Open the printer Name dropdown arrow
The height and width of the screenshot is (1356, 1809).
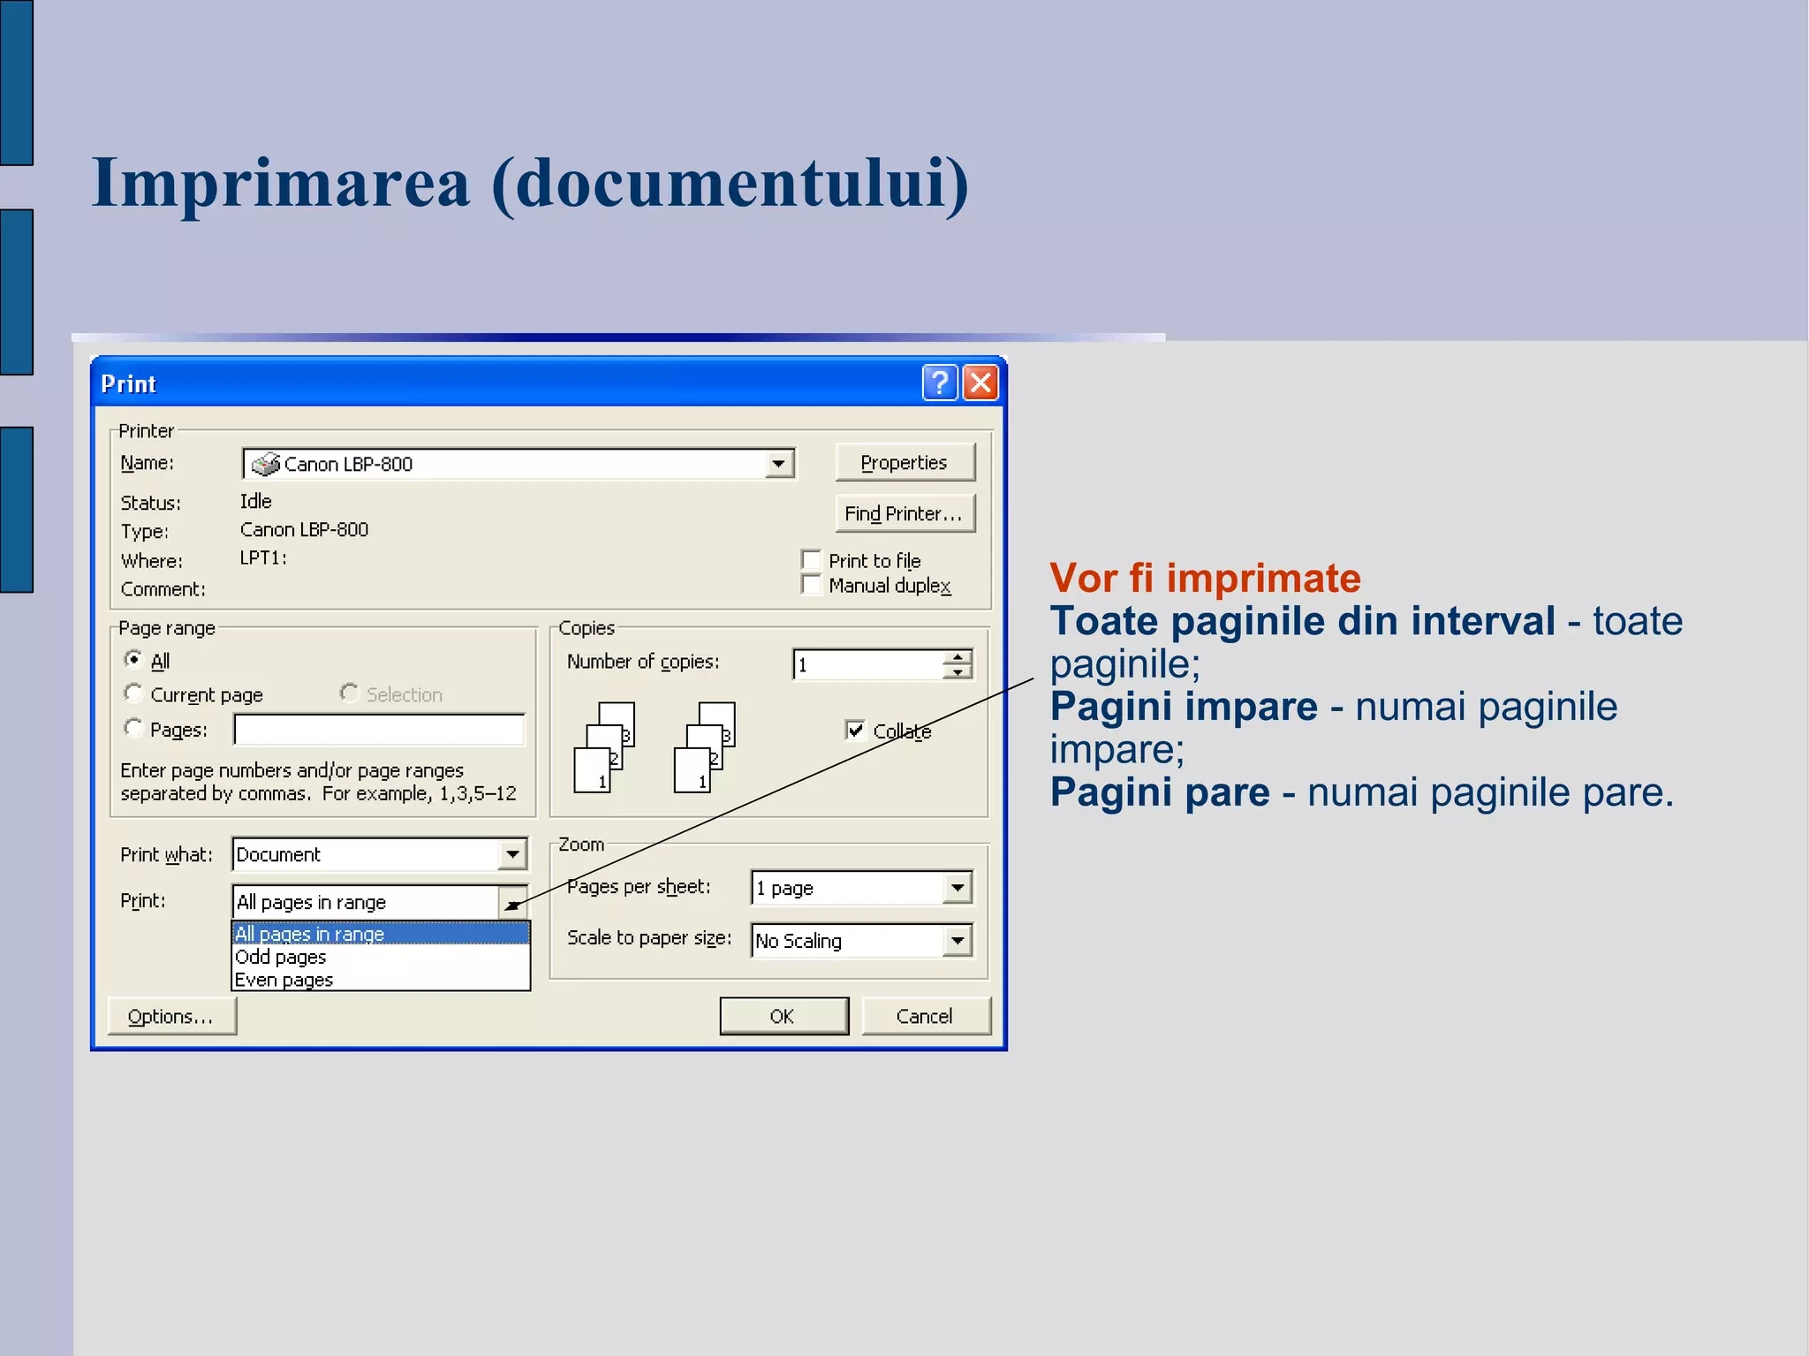778,464
